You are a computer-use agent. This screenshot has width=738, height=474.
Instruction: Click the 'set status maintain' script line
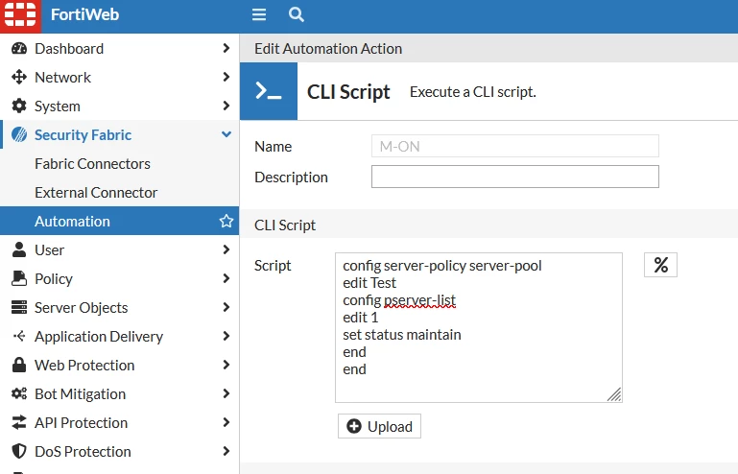(x=402, y=335)
